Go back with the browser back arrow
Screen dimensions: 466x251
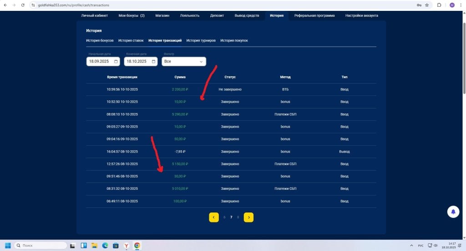click(x=5, y=5)
